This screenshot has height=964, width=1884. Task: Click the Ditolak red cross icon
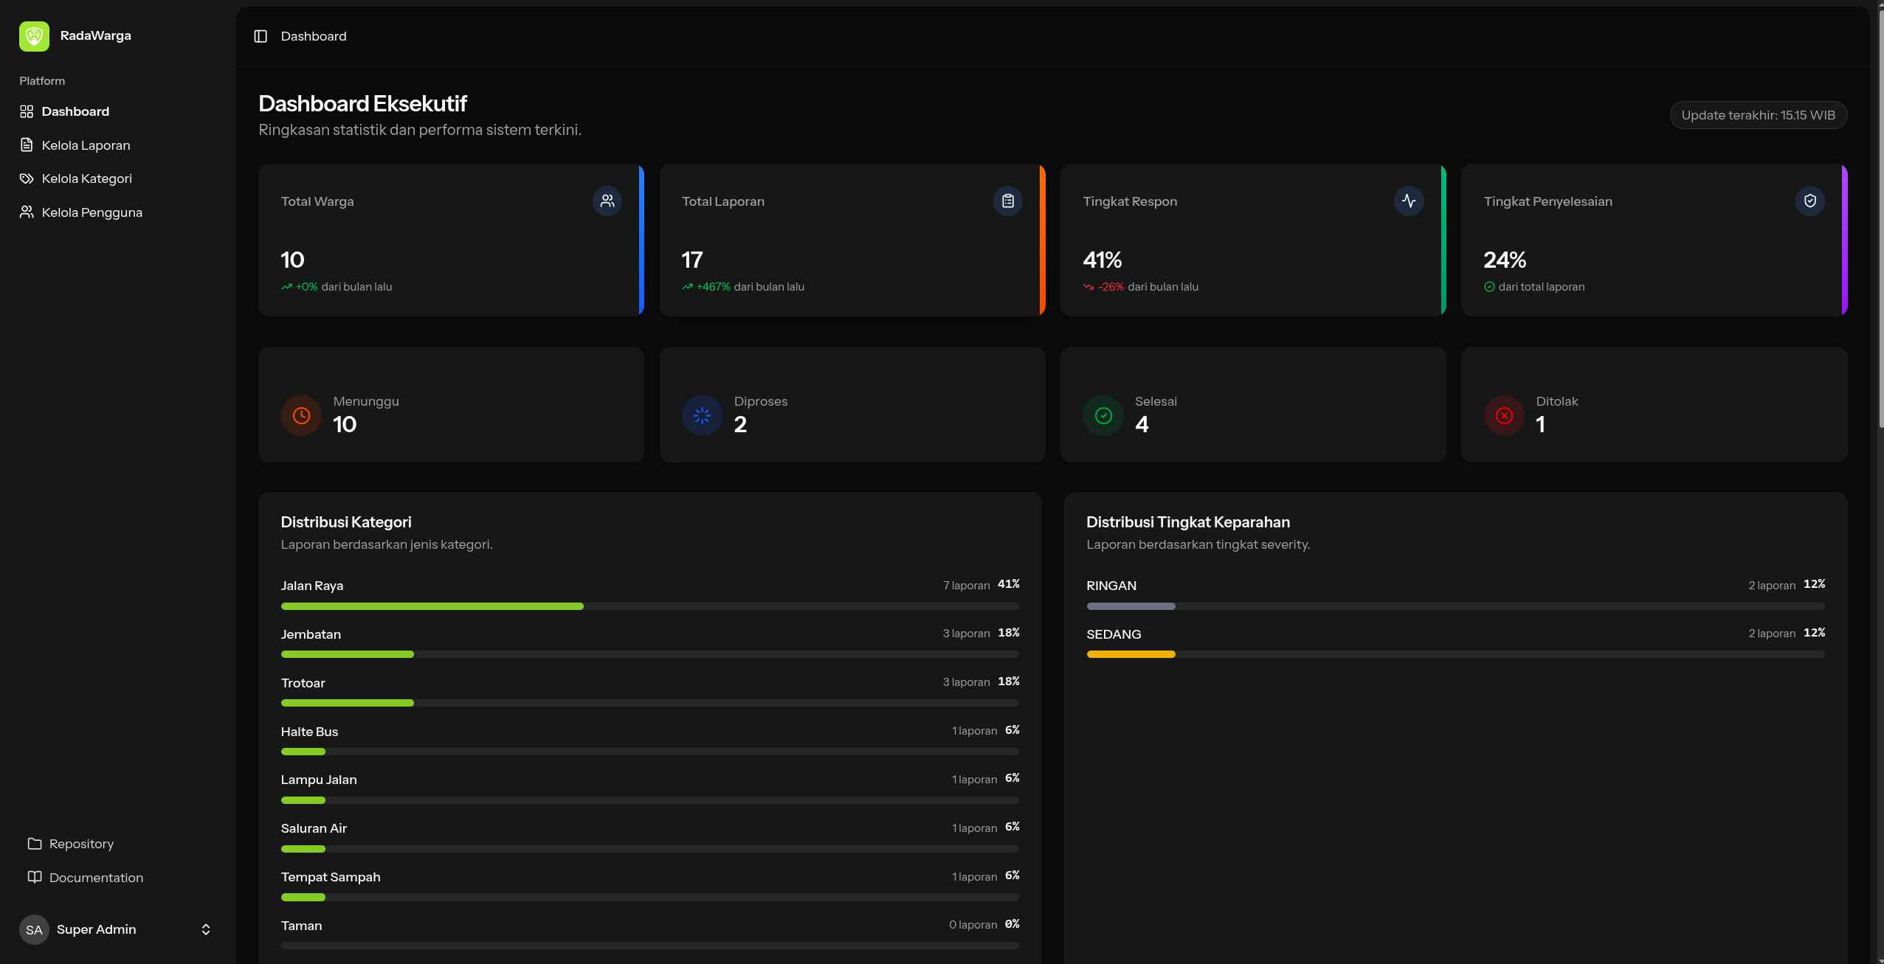(1504, 415)
